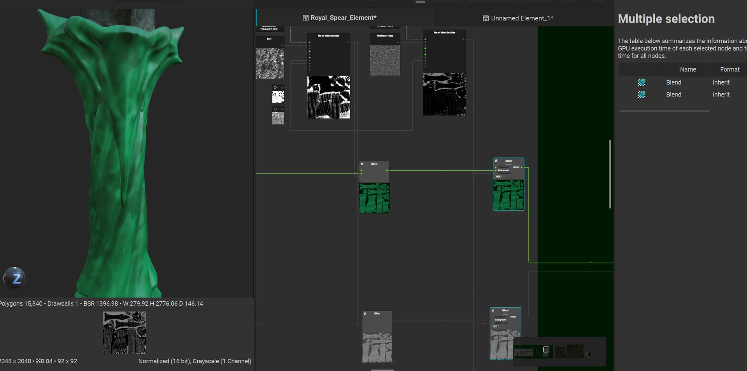
Task: Click the Format column header
Action: coord(729,70)
